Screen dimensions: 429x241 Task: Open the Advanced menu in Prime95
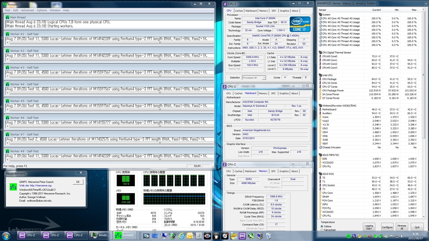click(x=28, y=10)
